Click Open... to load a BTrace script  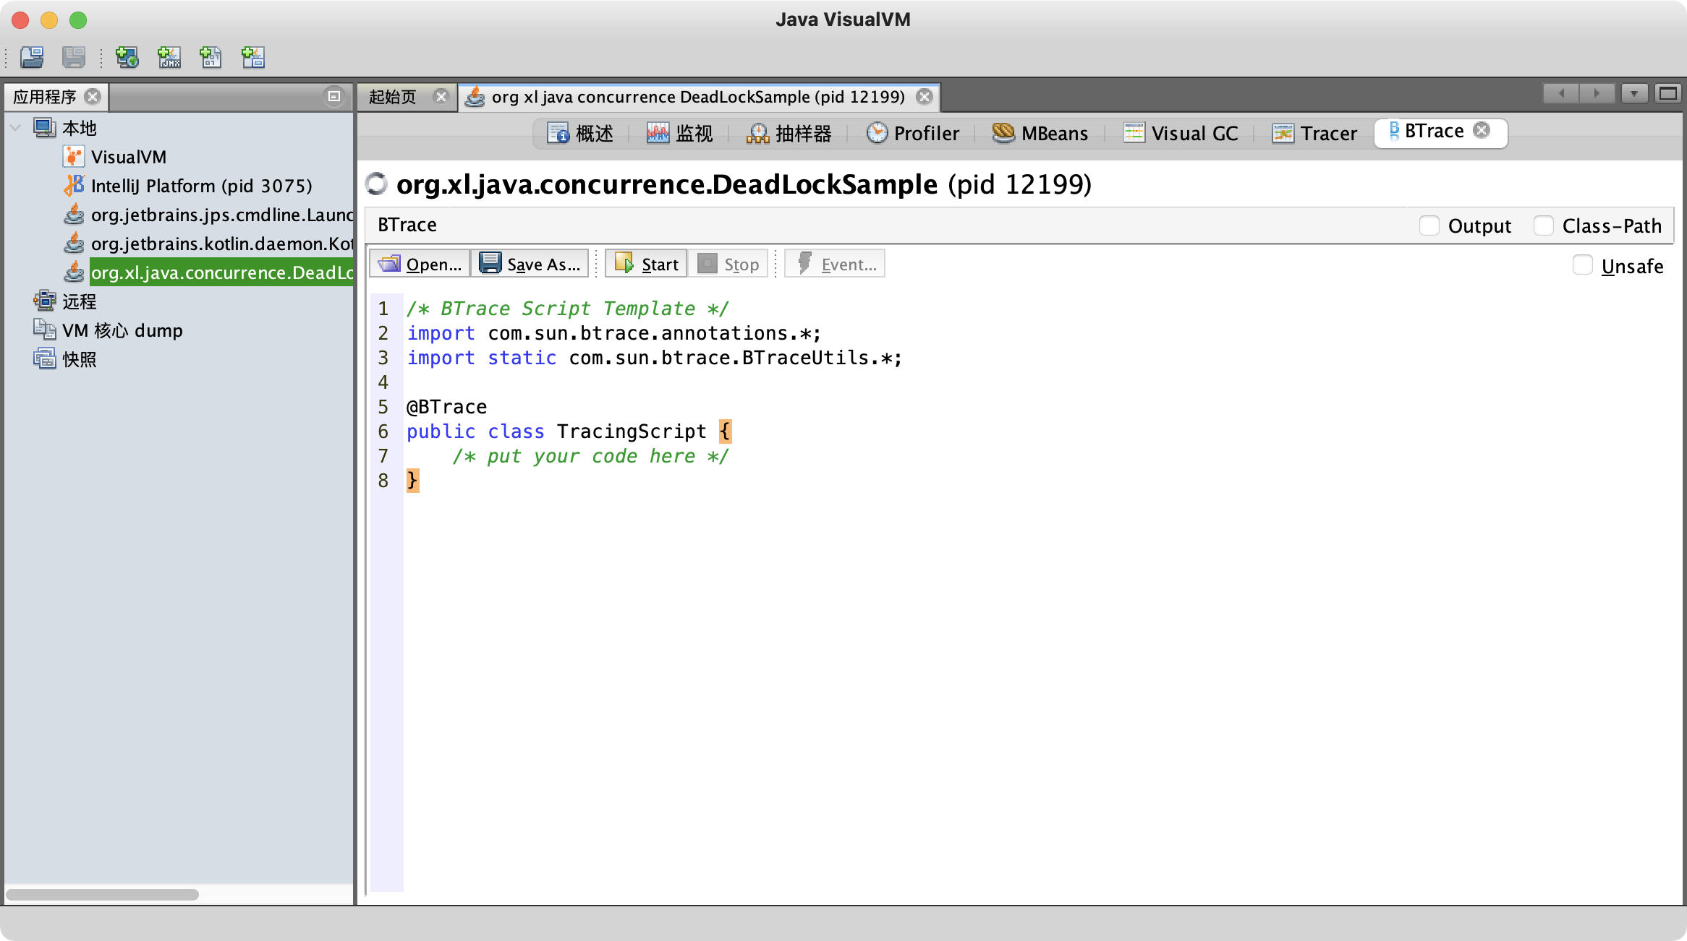[420, 264]
